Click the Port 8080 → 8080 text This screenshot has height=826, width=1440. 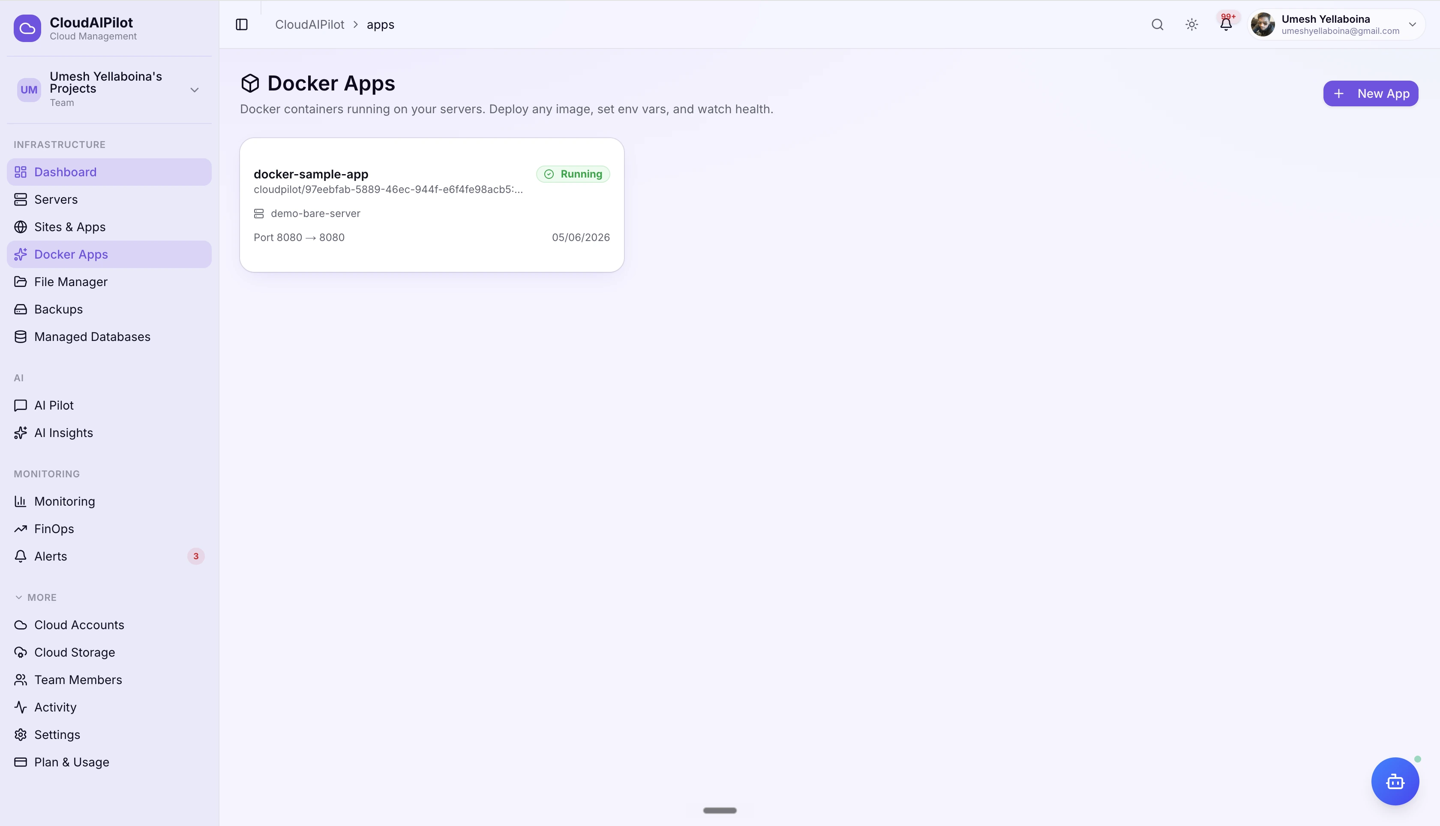299,238
